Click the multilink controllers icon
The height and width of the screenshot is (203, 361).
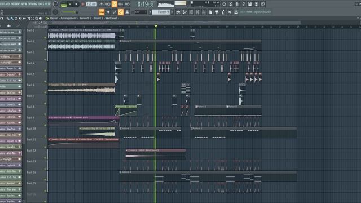pyautogui.click(x=114, y=12)
